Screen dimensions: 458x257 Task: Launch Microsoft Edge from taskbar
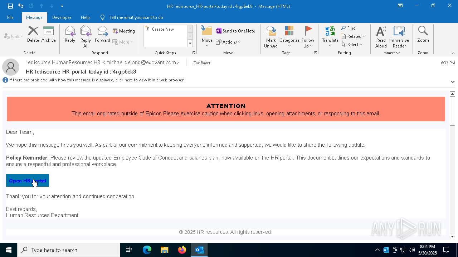(x=147, y=250)
